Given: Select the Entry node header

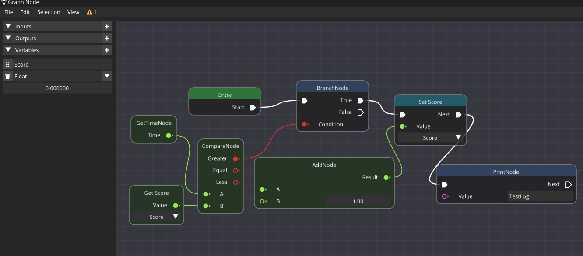Looking at the screenshot, I should click(225, 95).
